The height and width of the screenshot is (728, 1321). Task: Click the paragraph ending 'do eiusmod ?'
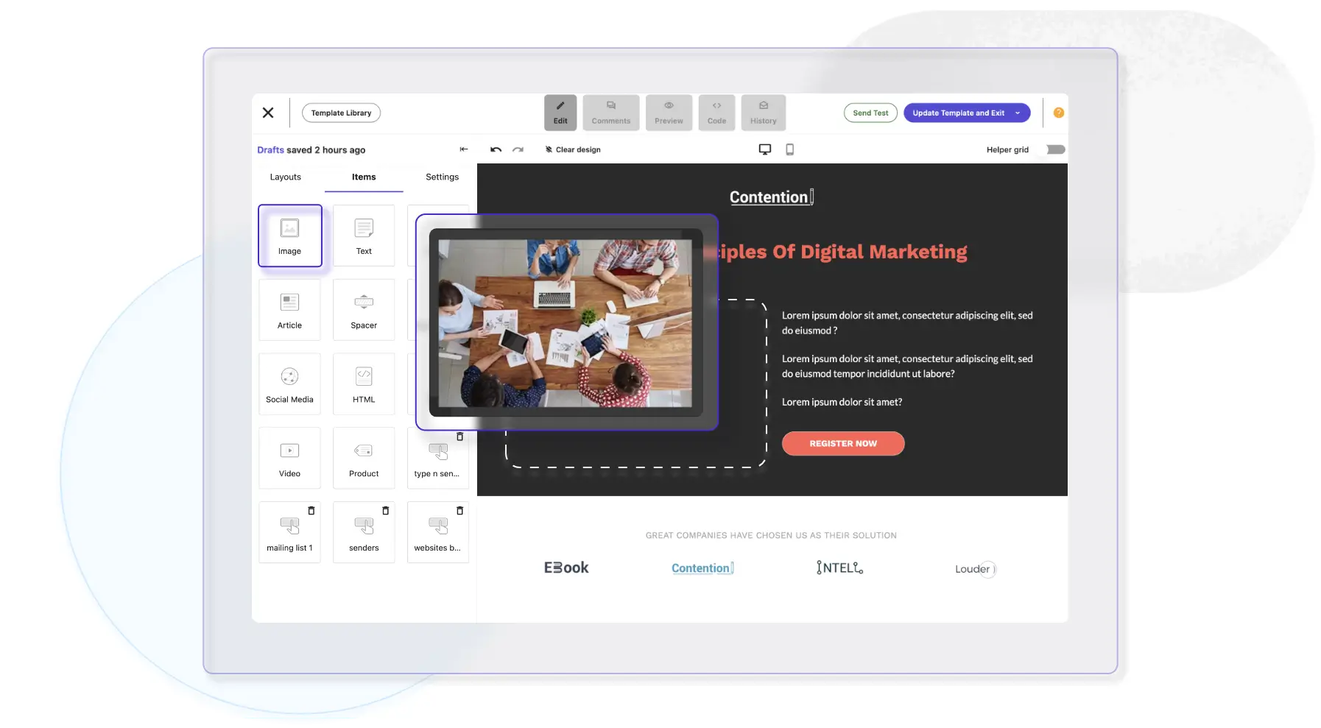(x=907, y=323)
